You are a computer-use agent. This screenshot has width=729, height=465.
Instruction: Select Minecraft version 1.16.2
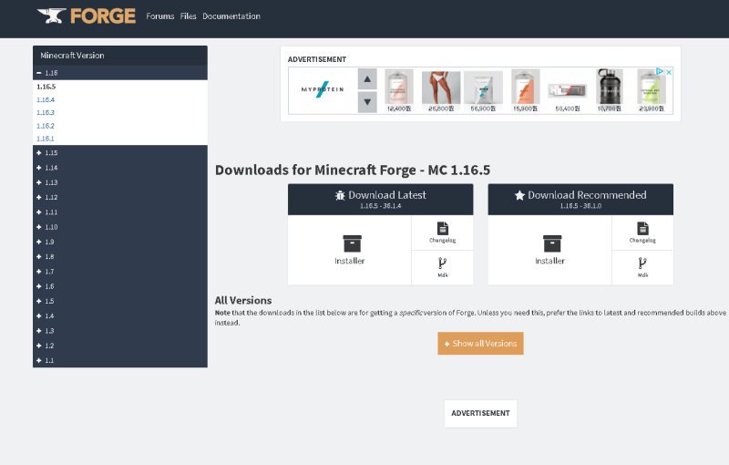pos(46,126)
